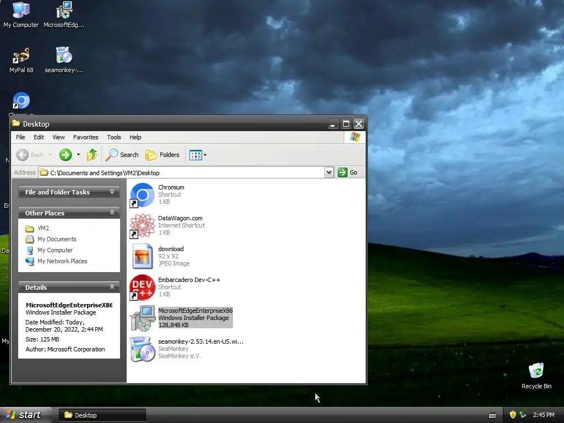Open the Help menu
This screenshot has width=564, height=423.
135,137
